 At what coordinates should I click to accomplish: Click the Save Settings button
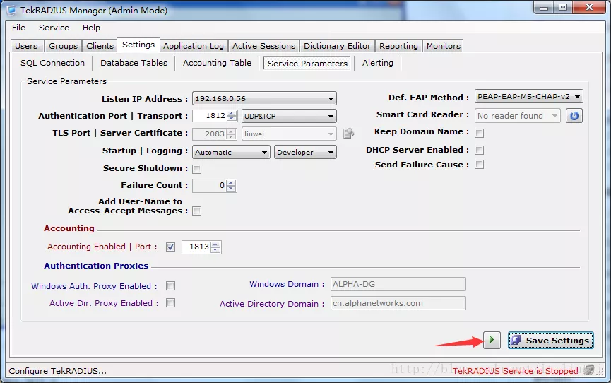tap(550, 341)
